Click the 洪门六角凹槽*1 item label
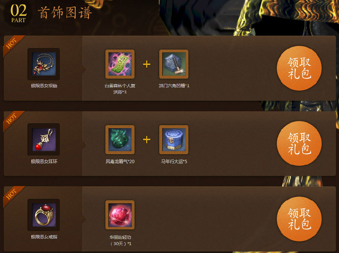This screenshot has height=253, width=339. 174,86
